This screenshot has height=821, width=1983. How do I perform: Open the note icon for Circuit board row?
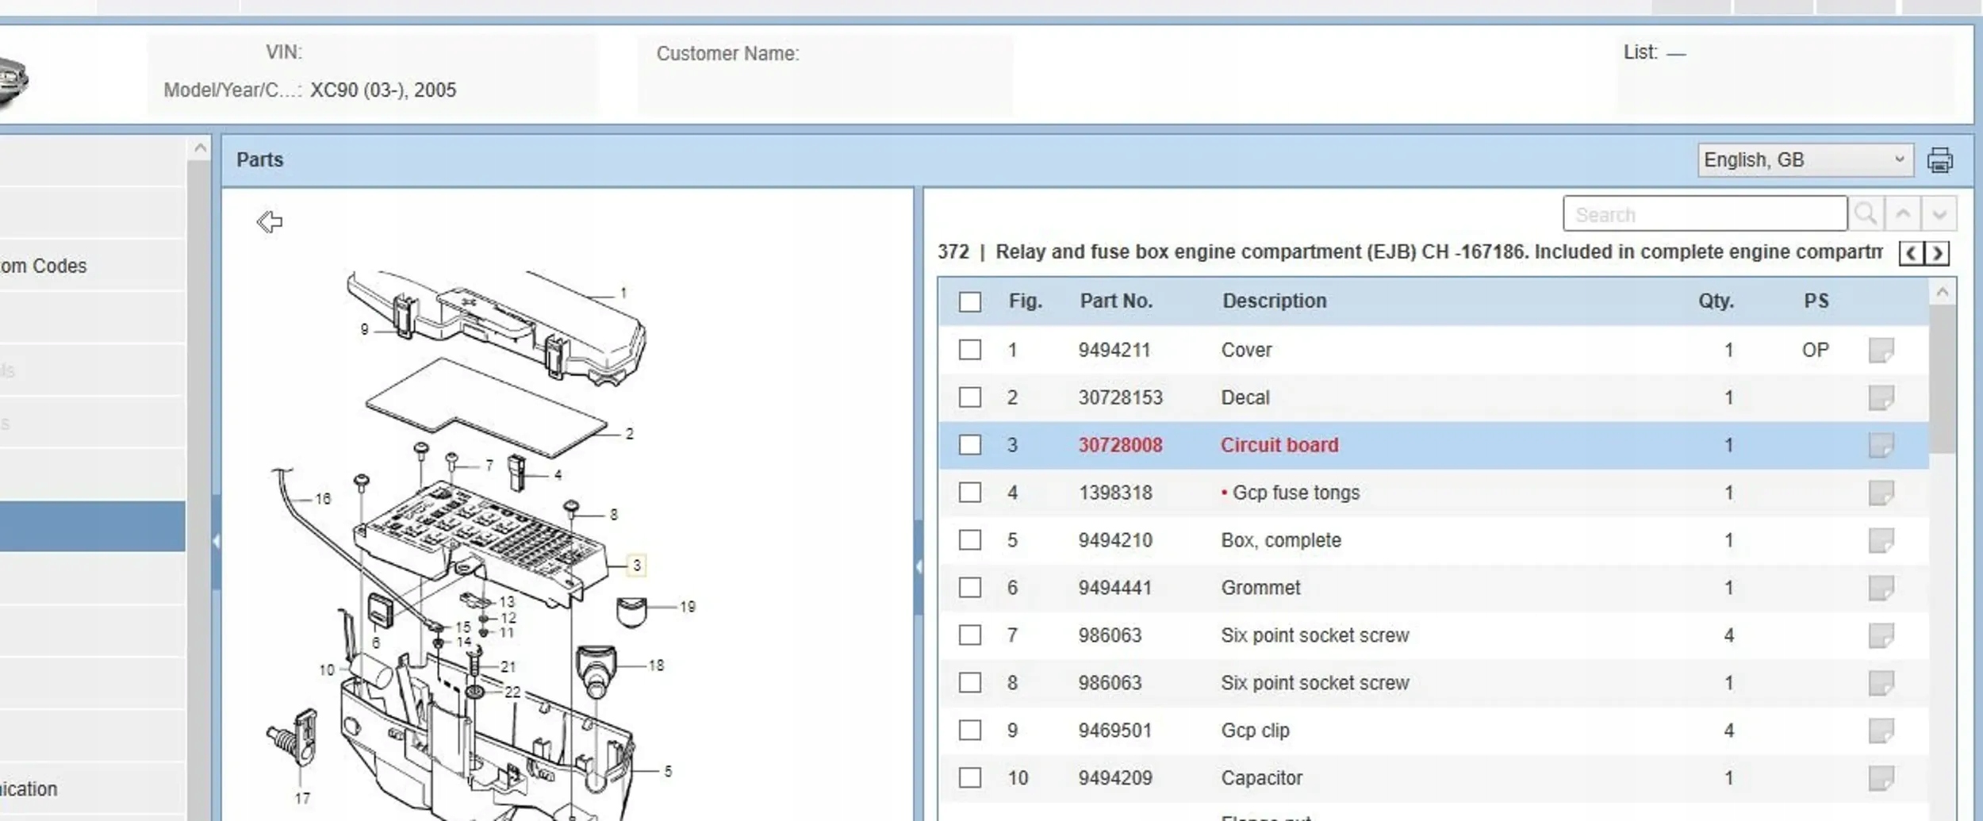pos(1881,445)
